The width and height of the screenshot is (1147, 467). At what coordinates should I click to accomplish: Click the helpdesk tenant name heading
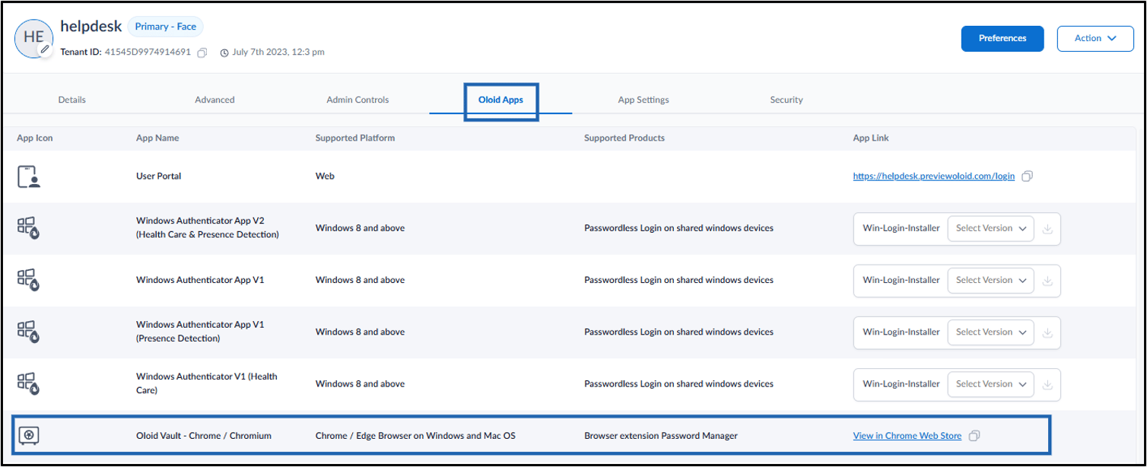point(91,27)
